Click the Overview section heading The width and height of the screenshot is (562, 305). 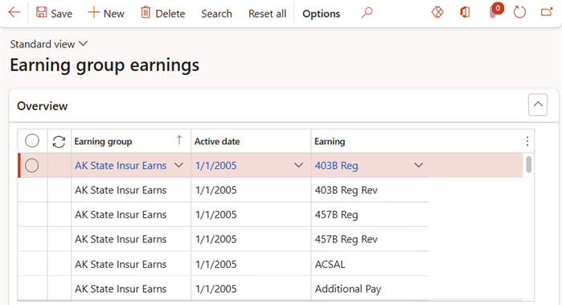pos(43,106)
